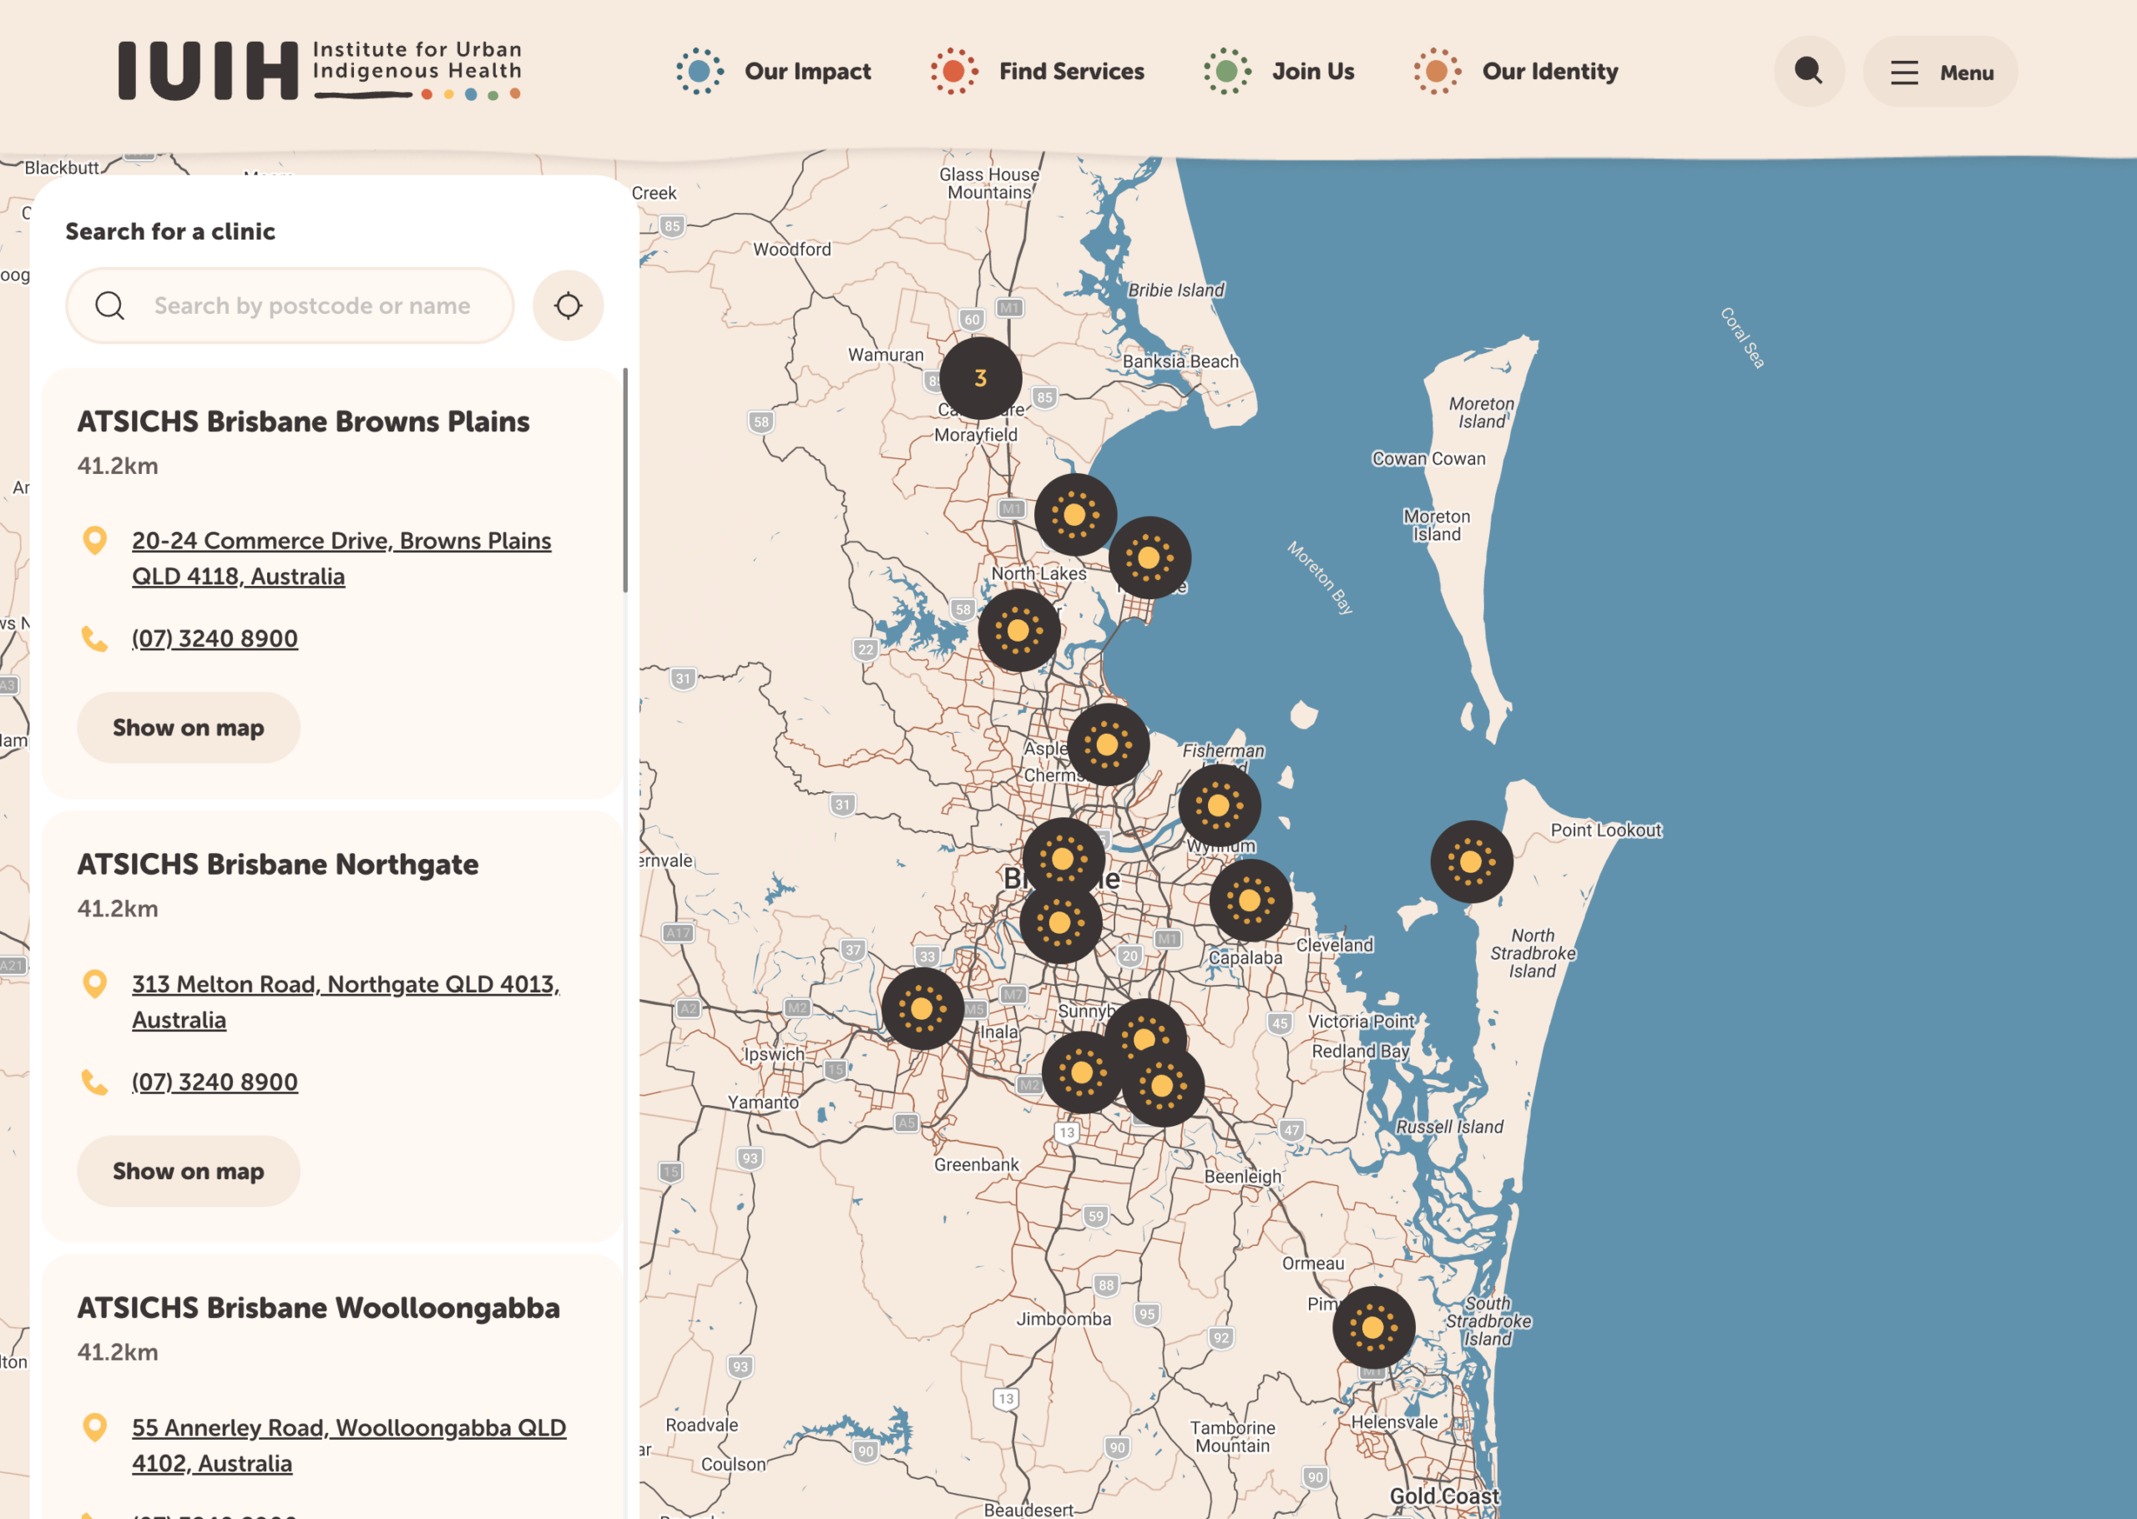Open the Our Impact menu item
This screenshot has width=2137, height=1519.
(x=774, y=71)
